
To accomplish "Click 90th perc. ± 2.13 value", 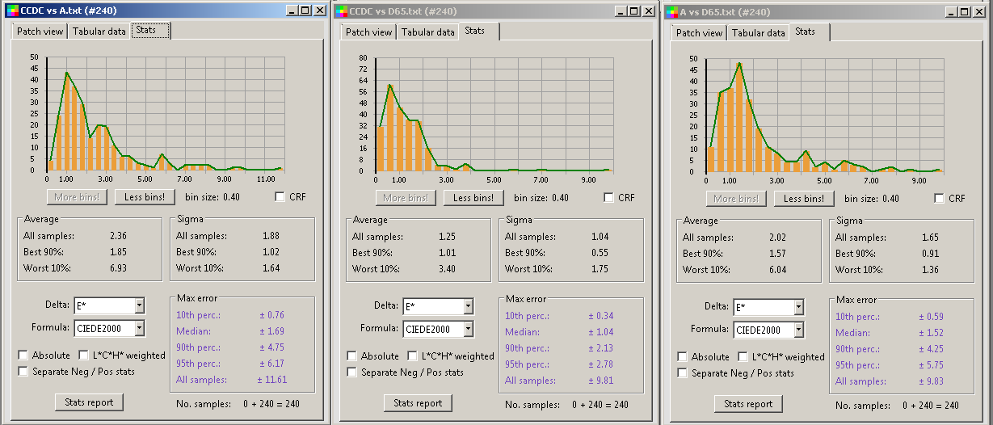I will tap(600, 348).
